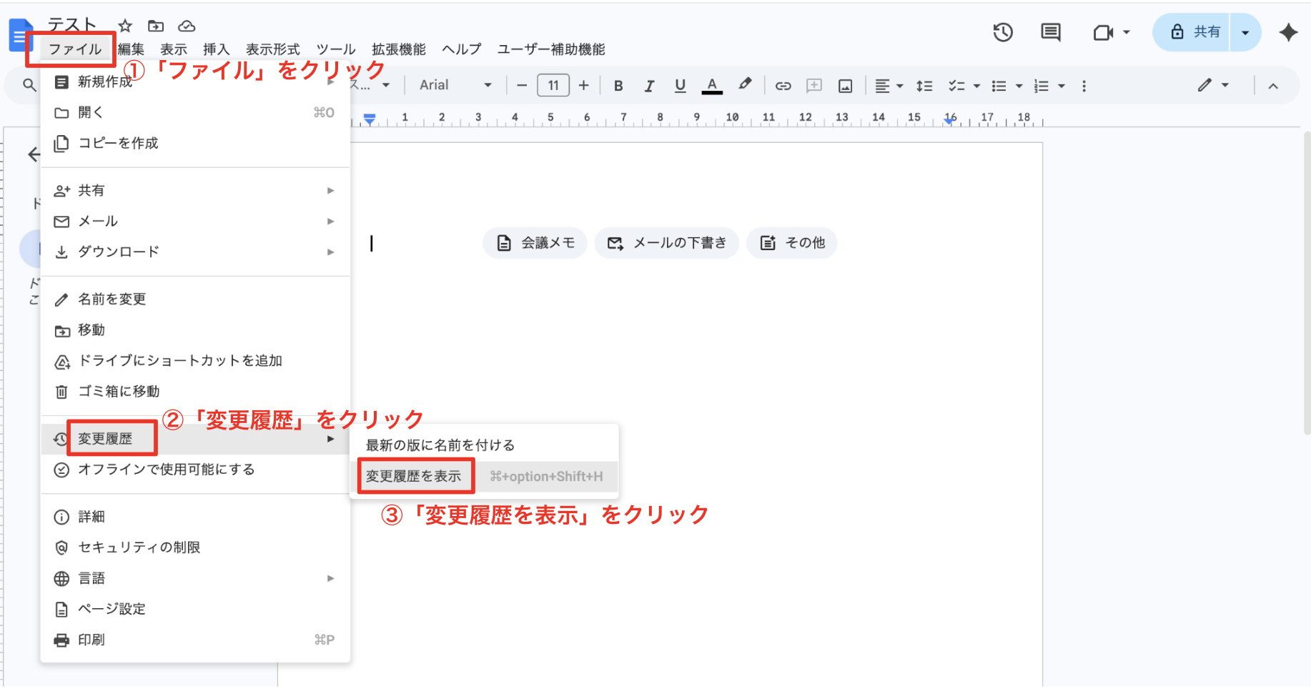Open the 表示形式 menu
1311x689 pixels.
point(272,49)
